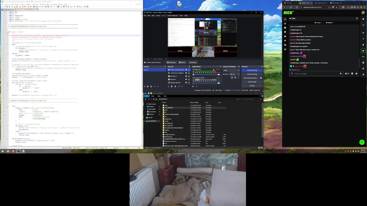
Task: Open OBS Settings button
Action: [252, 86]
